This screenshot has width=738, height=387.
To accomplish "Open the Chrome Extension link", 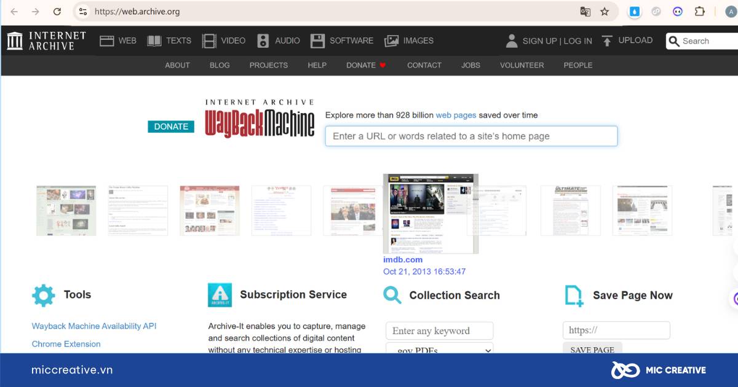I will coord(66,344).
